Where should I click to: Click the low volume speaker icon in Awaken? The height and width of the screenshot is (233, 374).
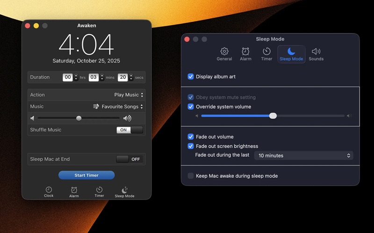(x=32, y=118)
